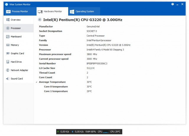The height and width of the screenshot is (136, 189).
Task: Click the Core 1 temperature row
Action: point(110,91)
